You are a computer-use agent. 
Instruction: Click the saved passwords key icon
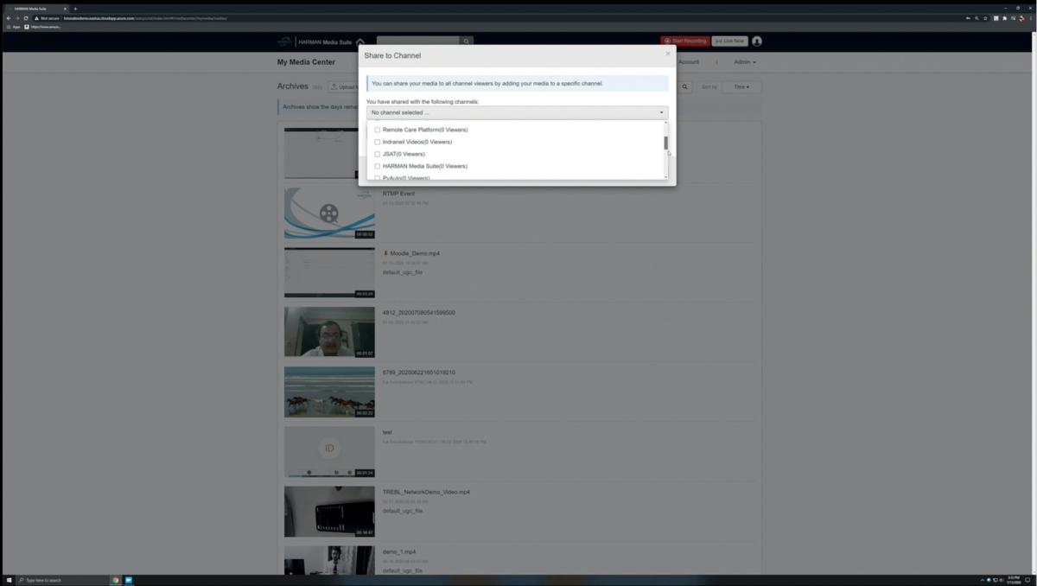tap(968, 18)
